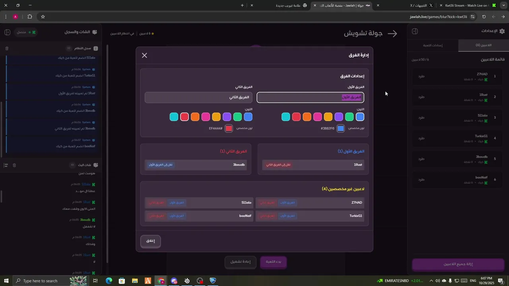Assign TurkixG1 to the first team

tap(288, 216)
